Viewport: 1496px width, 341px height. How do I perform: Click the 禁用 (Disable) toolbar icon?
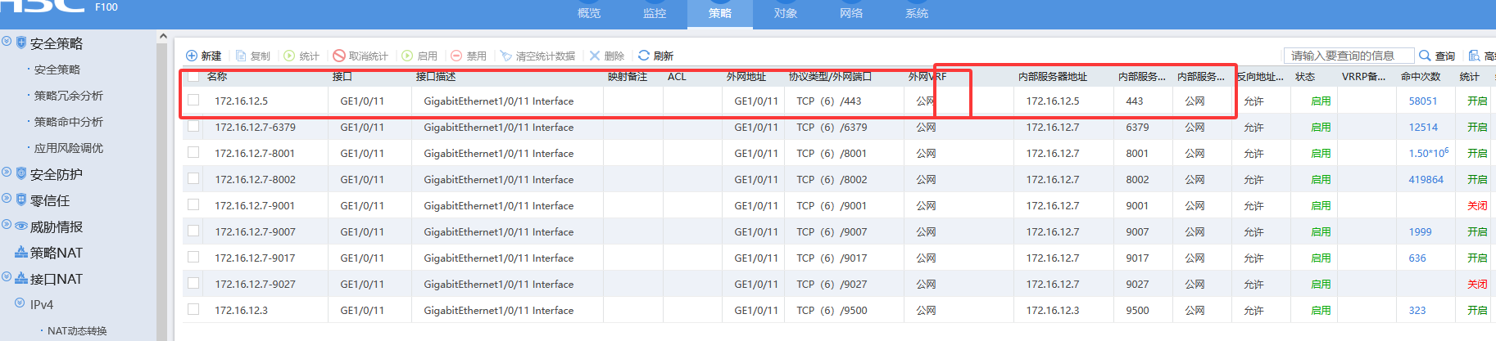(x=456, y=56)
